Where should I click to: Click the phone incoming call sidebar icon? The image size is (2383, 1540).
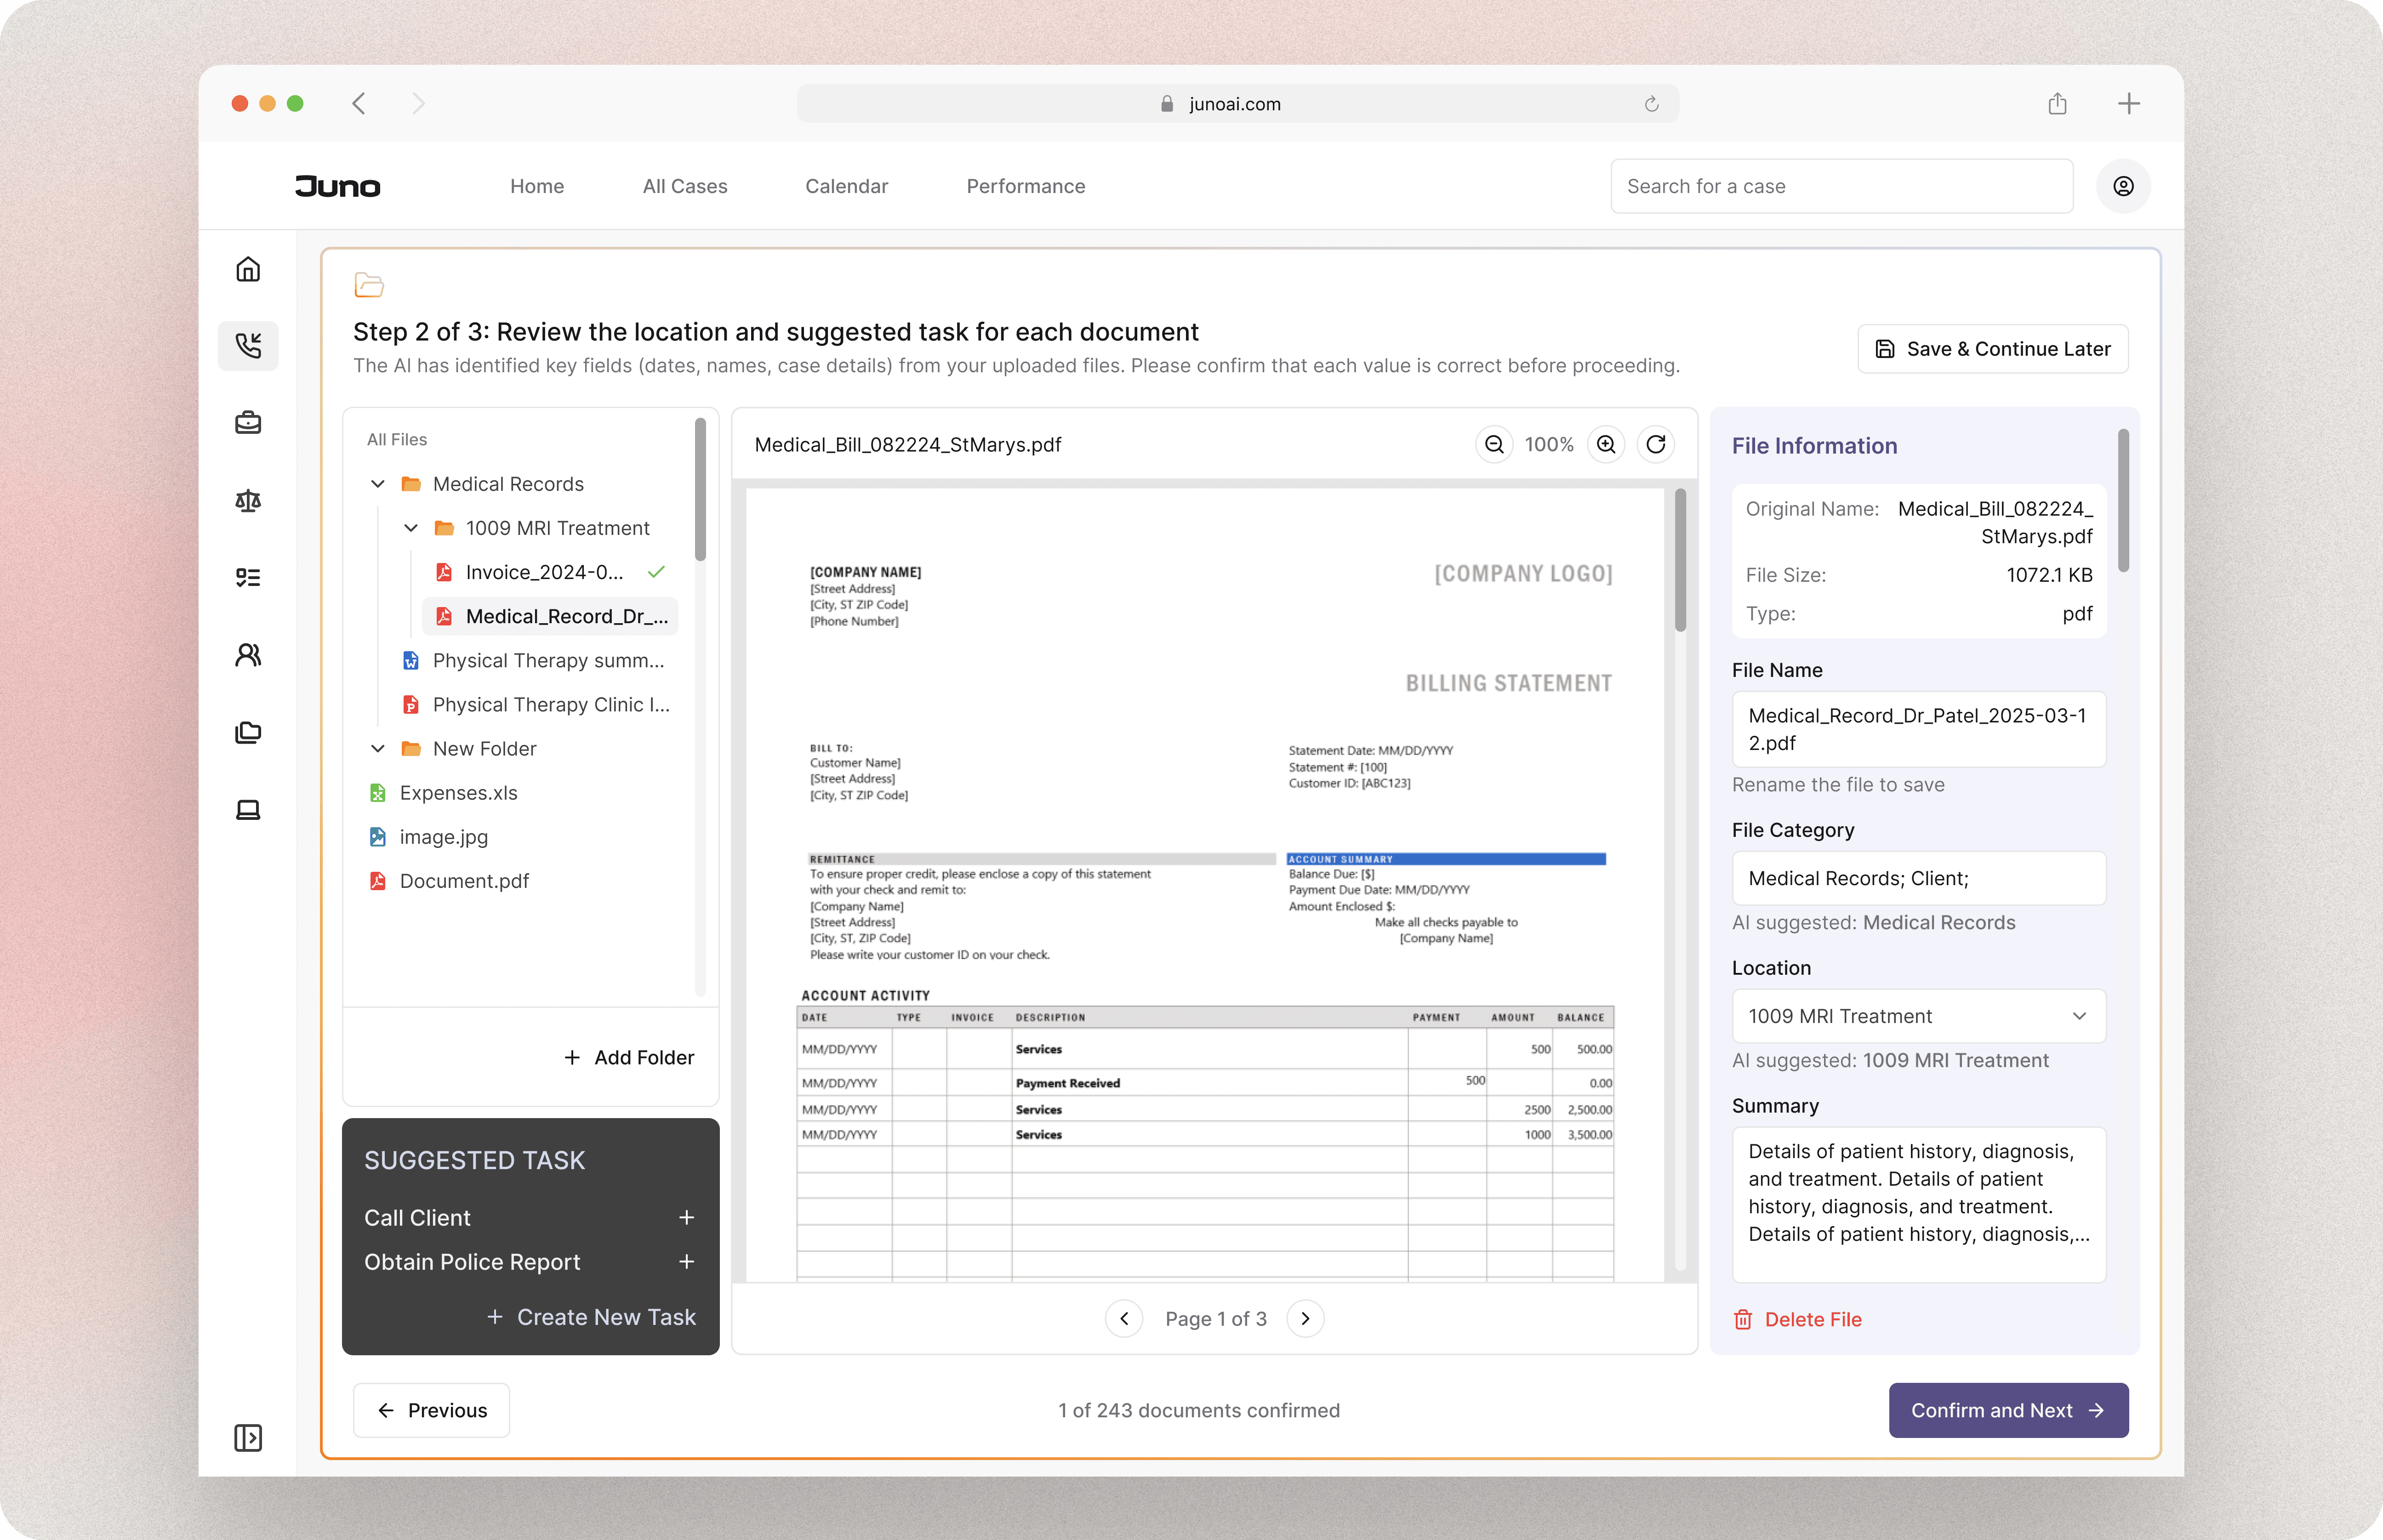click(x=248, y=346)
